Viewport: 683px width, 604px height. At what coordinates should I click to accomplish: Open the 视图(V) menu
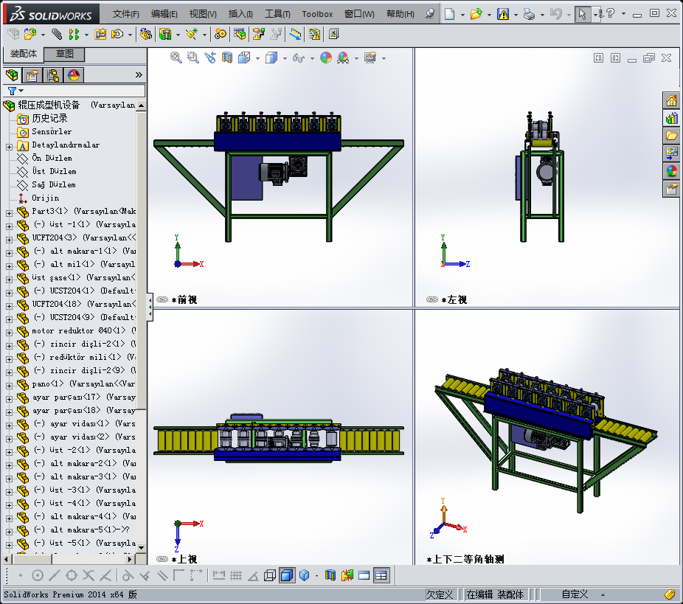tap(203, 14)
